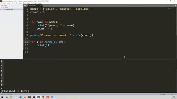
Task: Click "for name in names:" on line 5
Action: click(x=44, y=22)
